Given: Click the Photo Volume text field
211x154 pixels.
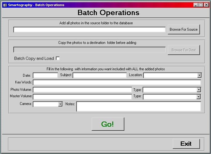Looking at the screenshot, I should (82, 90).
